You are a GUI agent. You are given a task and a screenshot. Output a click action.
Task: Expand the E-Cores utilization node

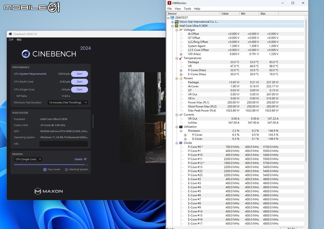point(185,139)
